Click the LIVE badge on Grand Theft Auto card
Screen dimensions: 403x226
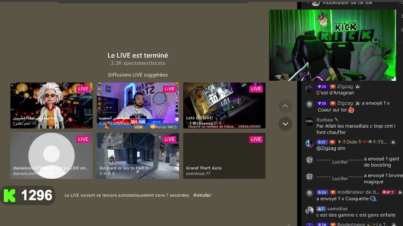click(x=256, y=139)
